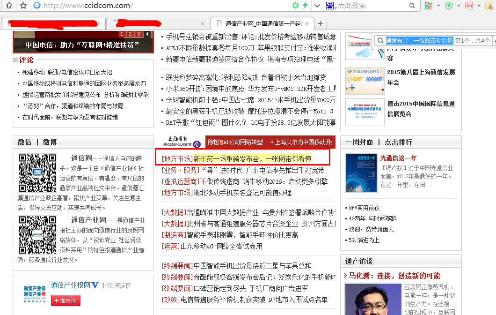Screen dimensions: 496x315
Task: Close the second redacted tab
Action: pos(203,24)
